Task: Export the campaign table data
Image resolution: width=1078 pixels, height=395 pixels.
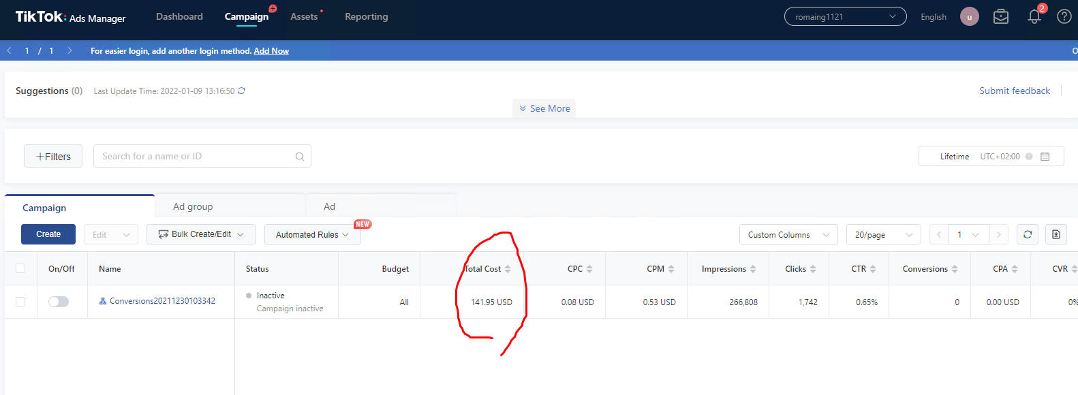Action: 1056,234
